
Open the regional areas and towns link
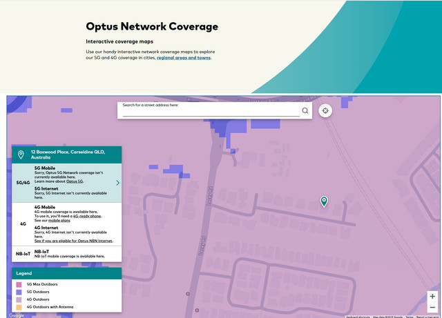[x=184, y=58]
